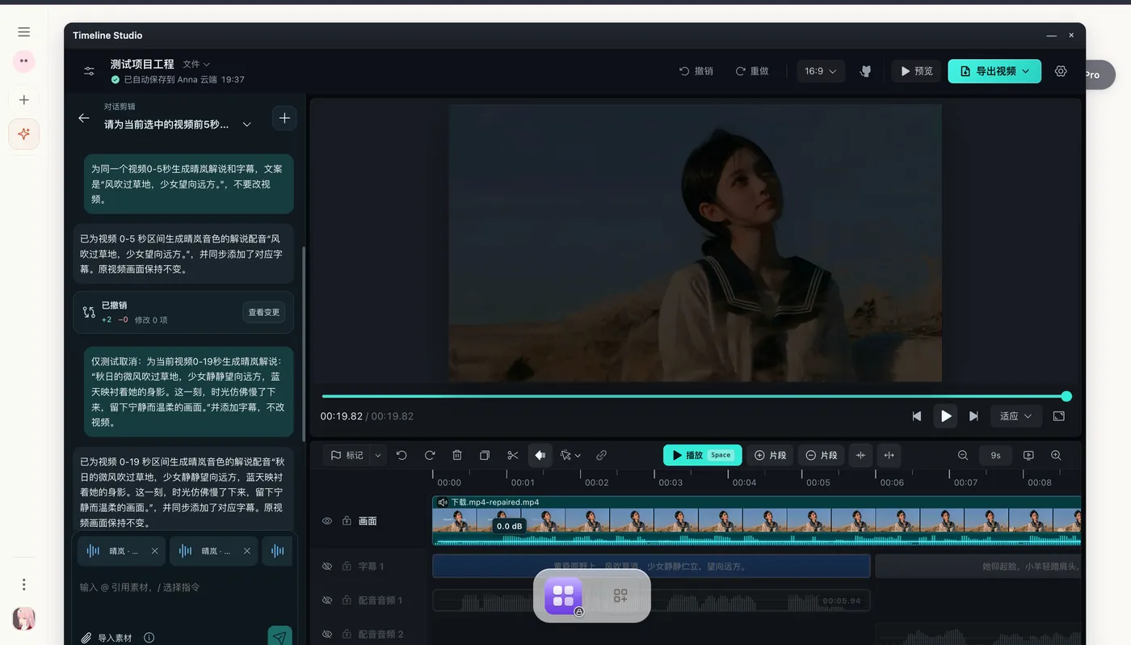Click the 撤销 undo button in header
1131x645 pixels.
pos(696,71)
